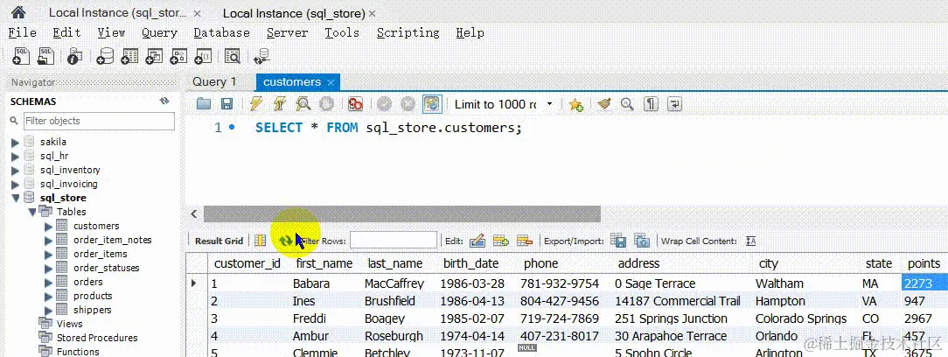Viewport: 948px width, 357px height.
Task: Select the shippers table in the tree
Action: (93, 310)
